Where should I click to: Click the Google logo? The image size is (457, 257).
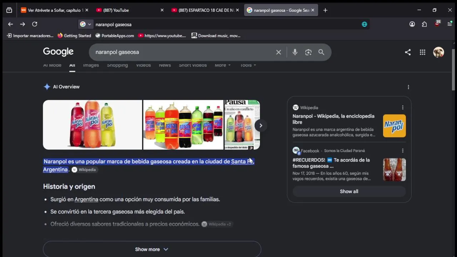click(x=58, y=52)
